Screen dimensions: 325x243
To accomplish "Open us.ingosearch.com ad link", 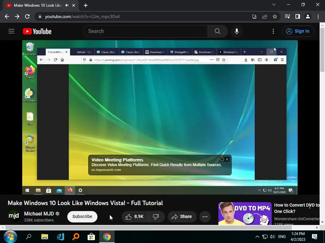I will click(x=106, y=170).
